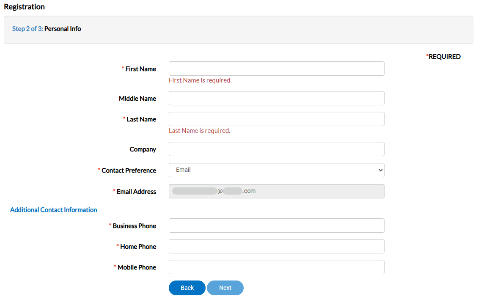This screenshot has height=297, width=481.
Task: Open the Additional Contact Information section
Action: click(53, 209)
